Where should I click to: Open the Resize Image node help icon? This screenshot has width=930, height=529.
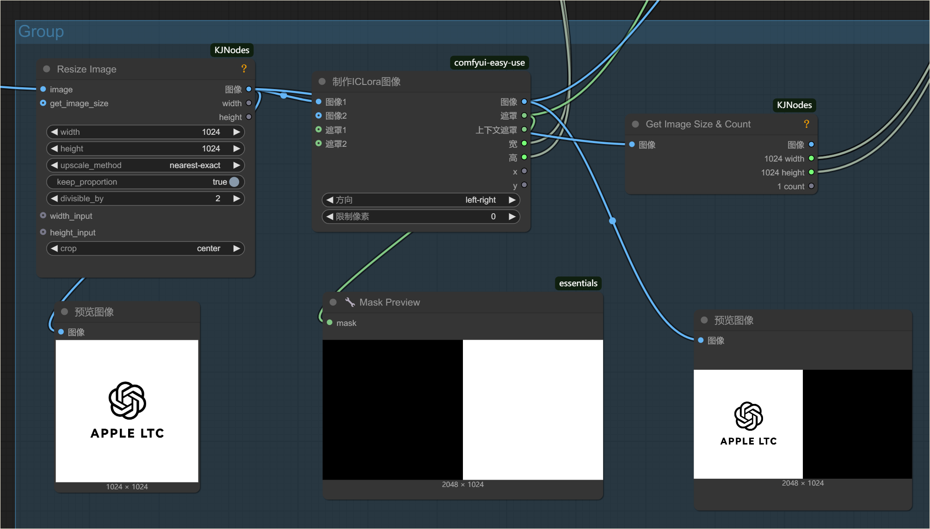(244, 69)
